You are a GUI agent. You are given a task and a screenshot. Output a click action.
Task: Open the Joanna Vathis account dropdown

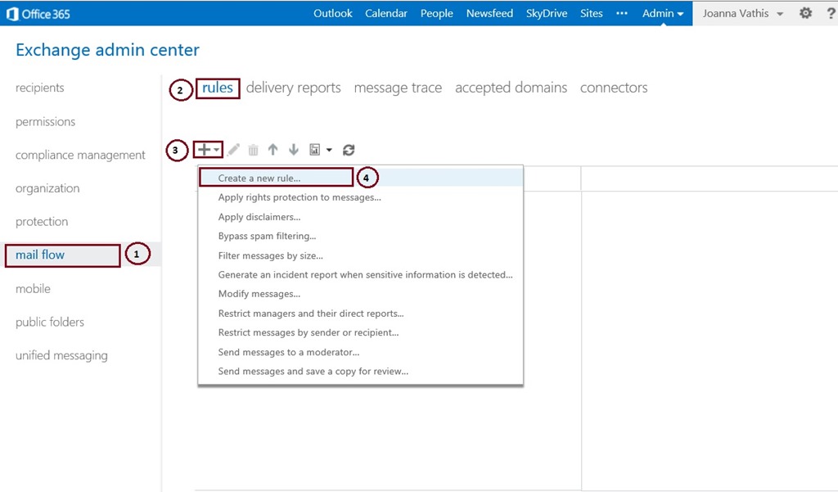click(x=742, y=13)
